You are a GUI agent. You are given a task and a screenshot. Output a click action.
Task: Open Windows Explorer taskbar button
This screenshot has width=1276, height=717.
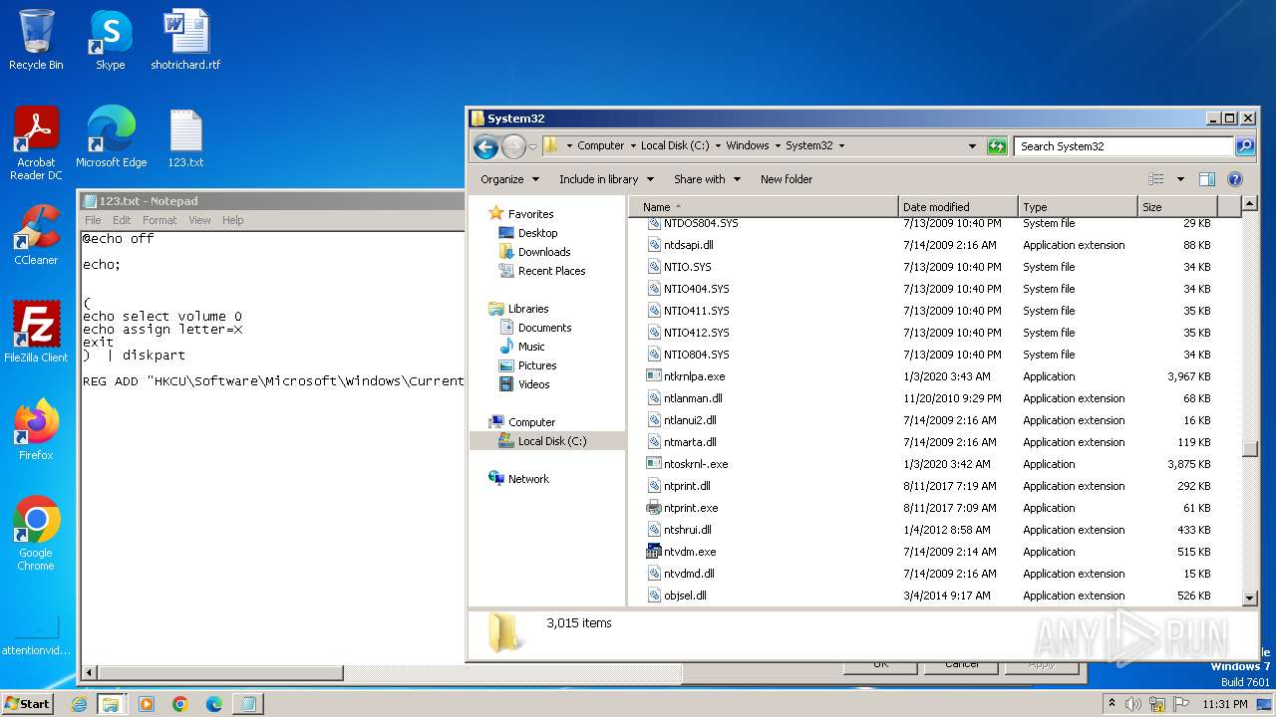point(111,704)
